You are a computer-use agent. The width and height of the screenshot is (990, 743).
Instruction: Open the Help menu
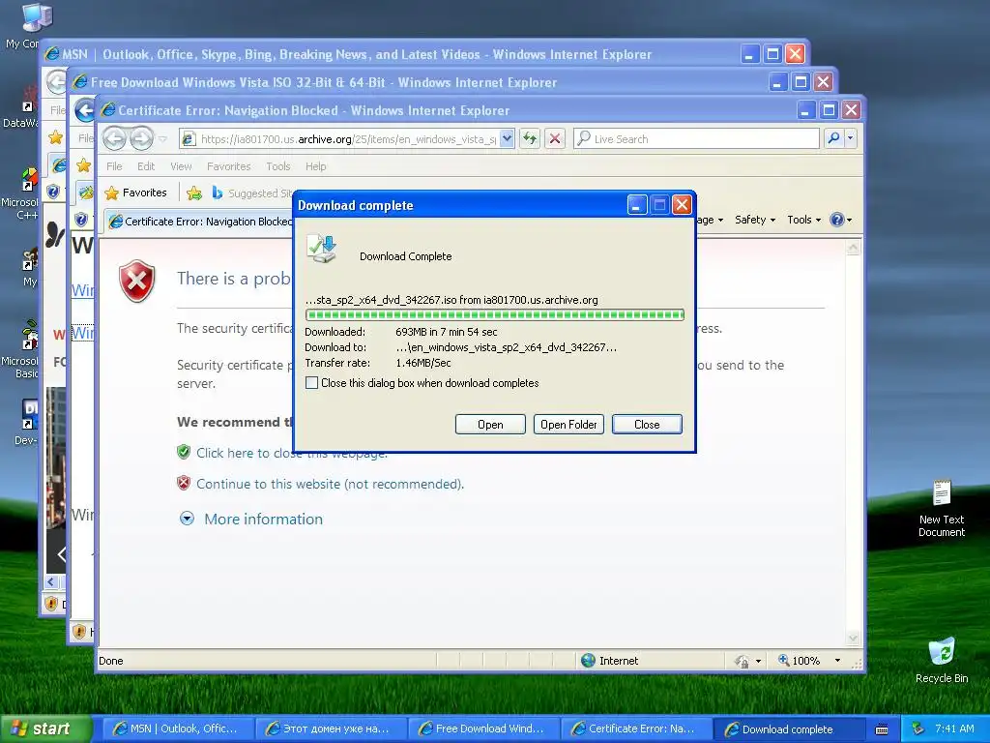pos(316,166)
